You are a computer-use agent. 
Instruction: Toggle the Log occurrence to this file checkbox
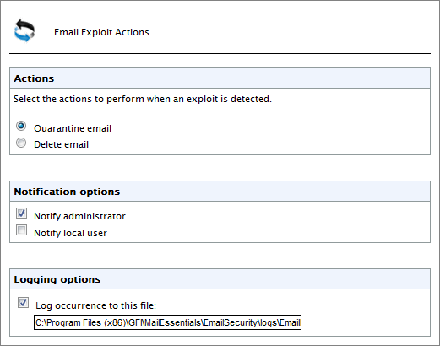[x=23, y=303]
